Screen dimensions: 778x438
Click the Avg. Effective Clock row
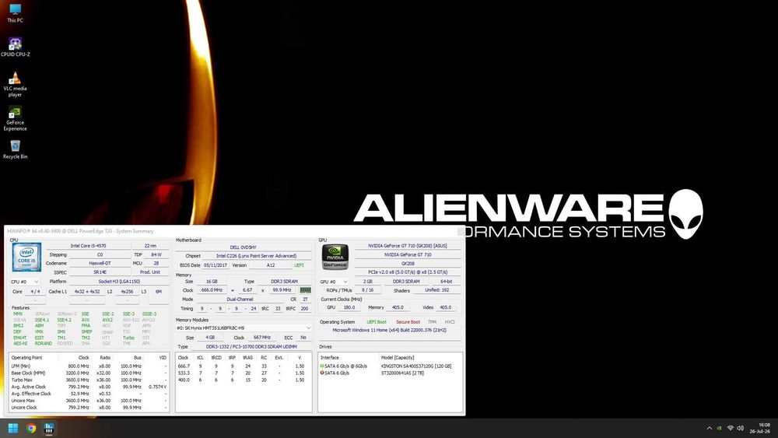click(x=89, y=394)
